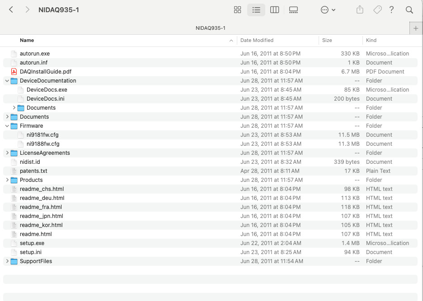This screenshot has width=423, height=301.
Task: Switch to column view
Action: [x=274, y=10]
